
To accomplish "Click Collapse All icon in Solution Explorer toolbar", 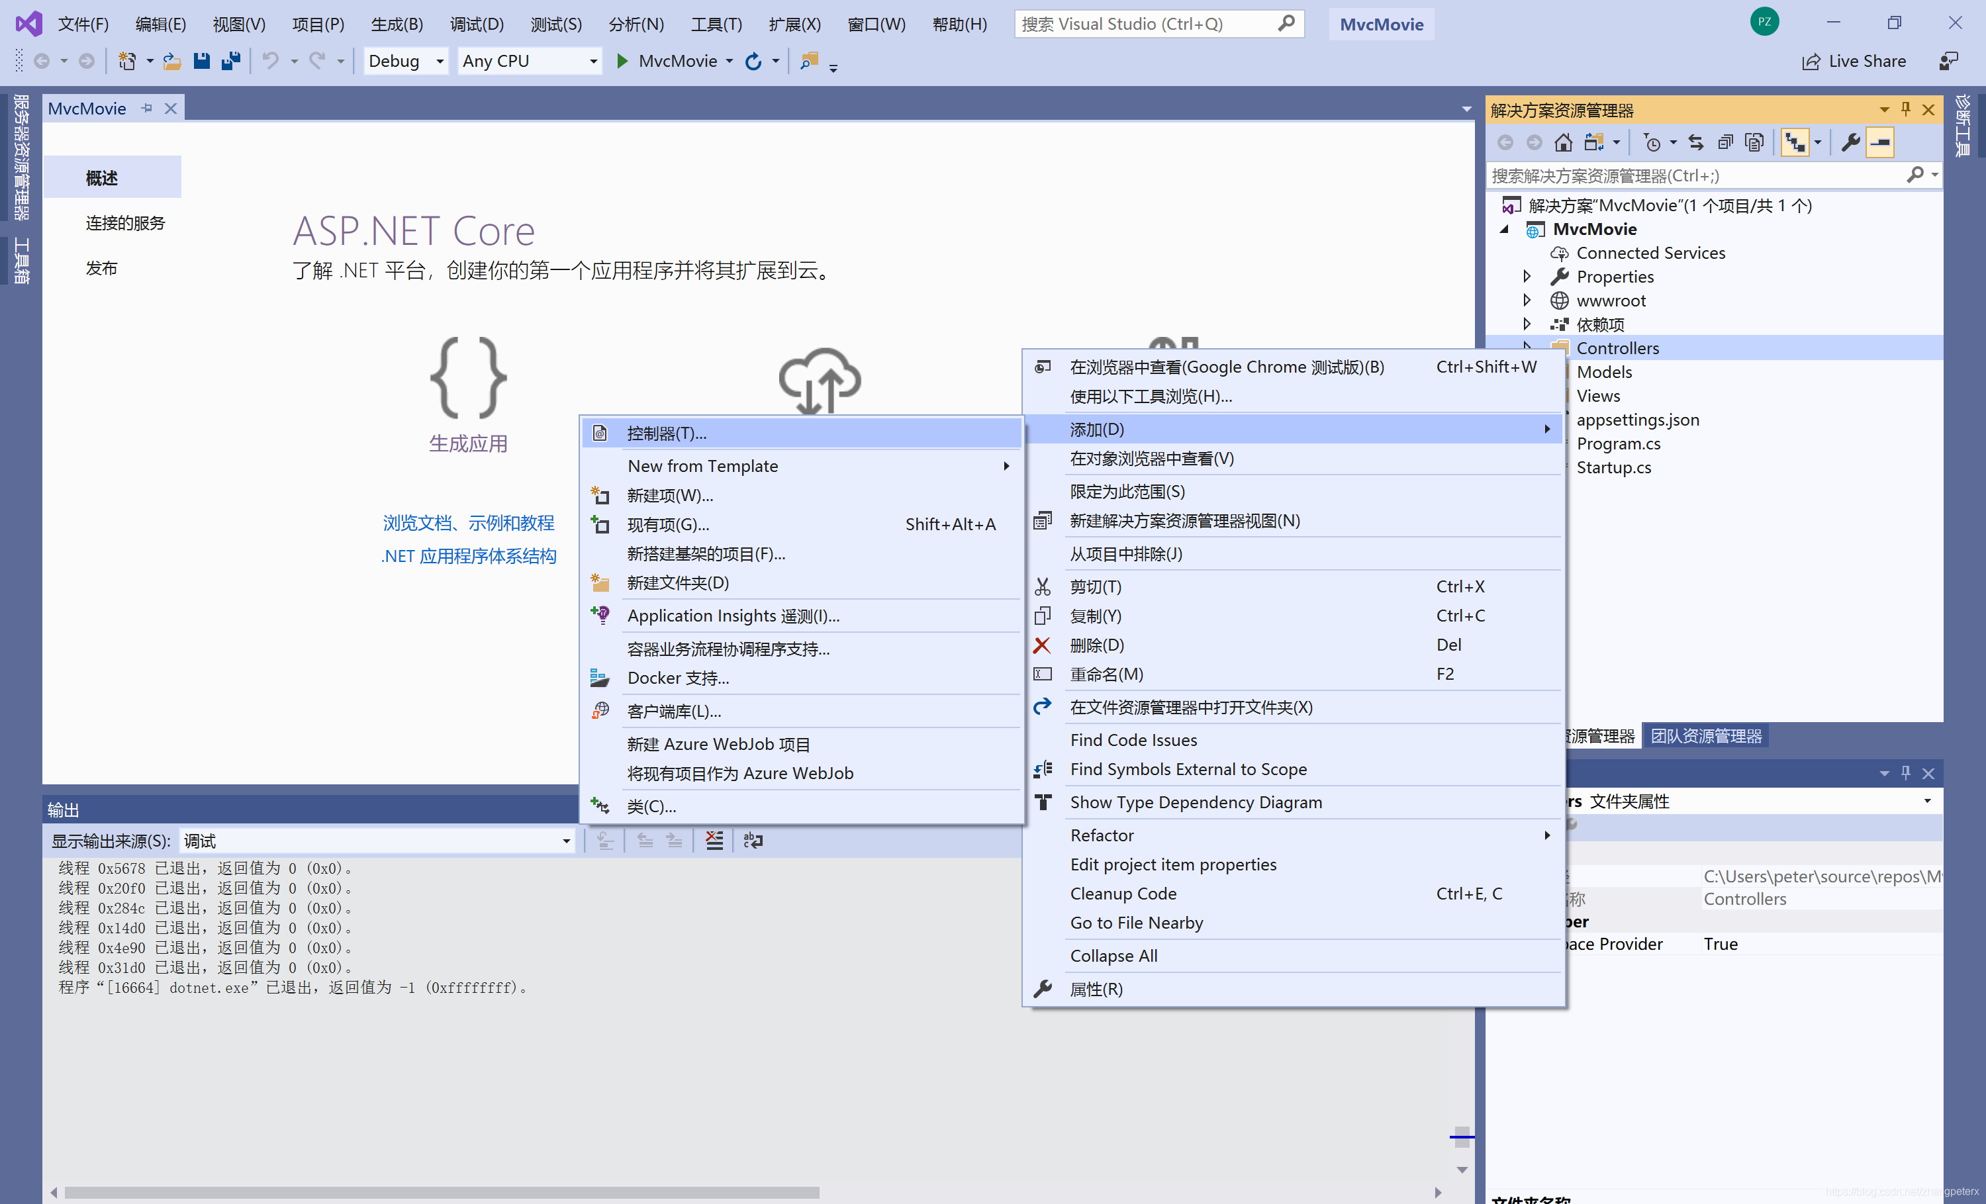I will point(1725,143).
